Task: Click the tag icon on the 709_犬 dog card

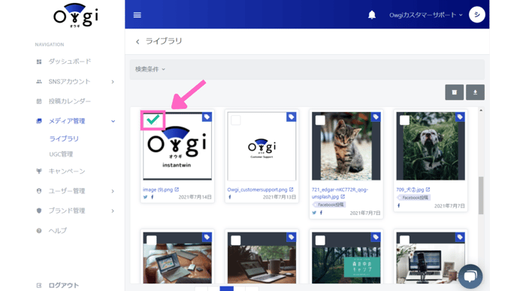Action: (460, 117)
